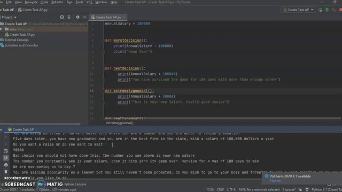Screen dimensions: 342x192
Task: Open the Help menu
Action: (x=114, y=2)
